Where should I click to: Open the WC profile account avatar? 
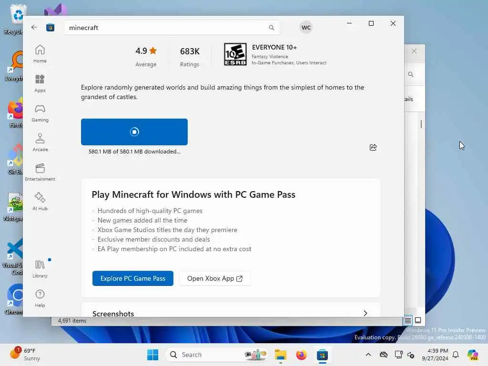pos(306,27)
